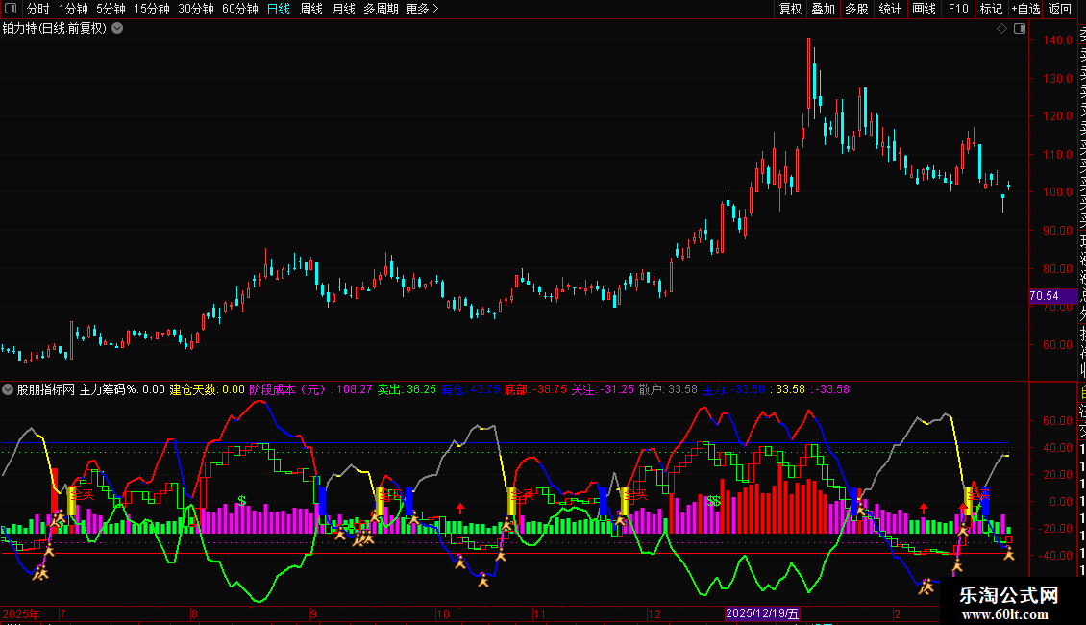Click the 多股 multi-stock button
1086x625 pixels.
click(x=856, y=9)
